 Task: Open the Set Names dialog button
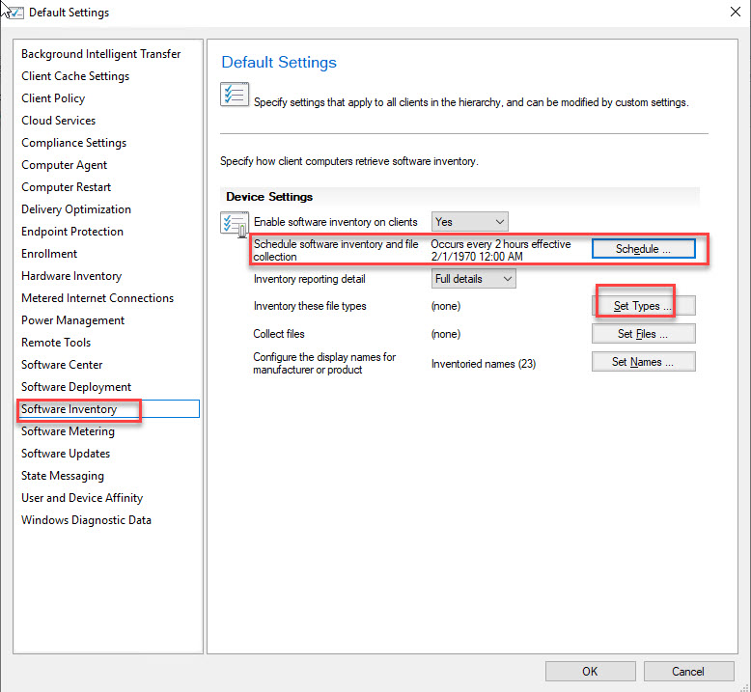point(643,362)
